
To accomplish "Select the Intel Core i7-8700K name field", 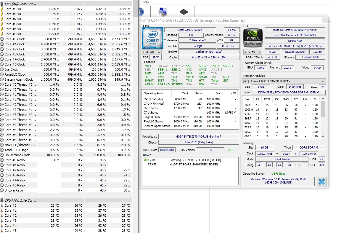I will coord(190,30).
